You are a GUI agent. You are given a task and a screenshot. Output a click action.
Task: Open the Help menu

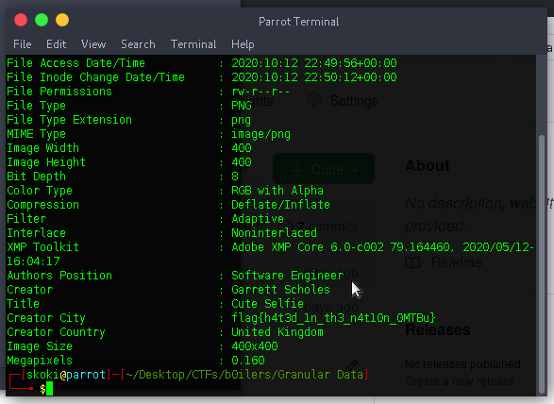click(x=243, y=44)
